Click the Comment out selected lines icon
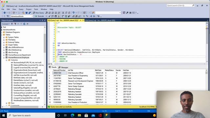Image resolution: width=210 pixels, height=118 pixels. pyautogui.click(x=84, y=16)
